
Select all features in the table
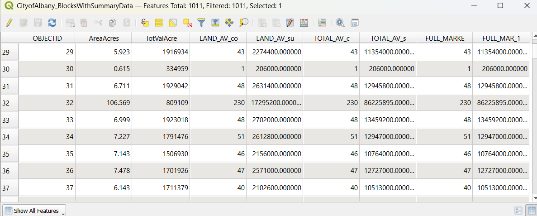pyautogui.click(x=159, y=23)
